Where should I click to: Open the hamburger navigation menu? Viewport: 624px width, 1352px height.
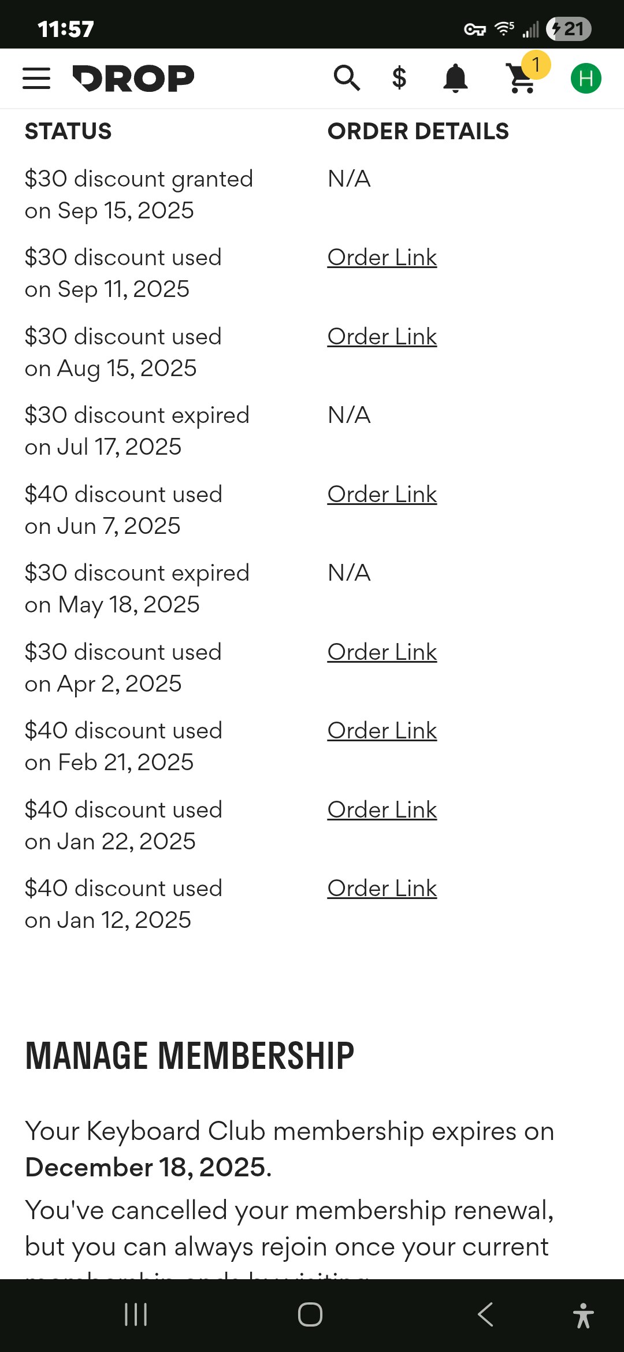click(36, 78)
